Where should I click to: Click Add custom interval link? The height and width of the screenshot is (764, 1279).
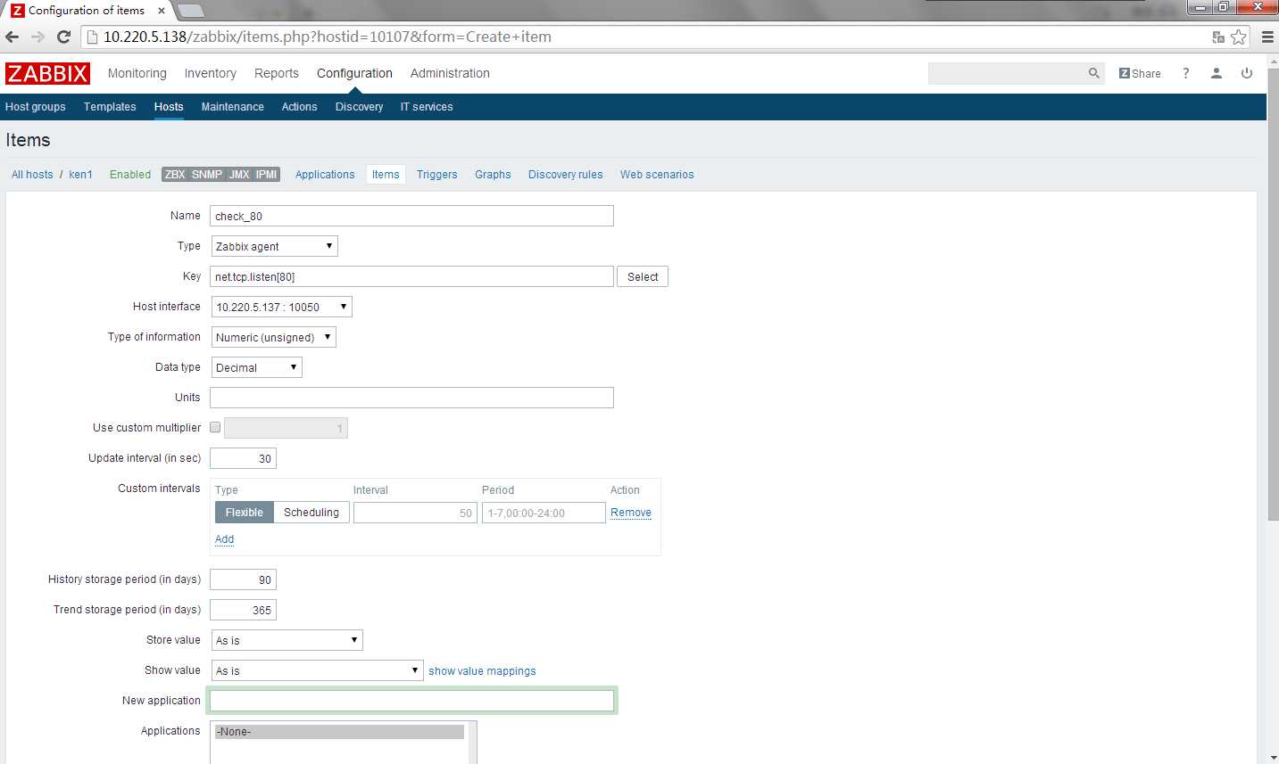pyautogui.click(x=224, y=539)
